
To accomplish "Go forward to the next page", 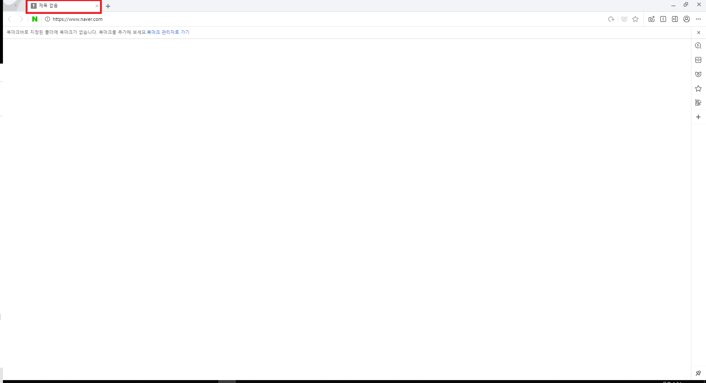I will click(x=22, y=19).
